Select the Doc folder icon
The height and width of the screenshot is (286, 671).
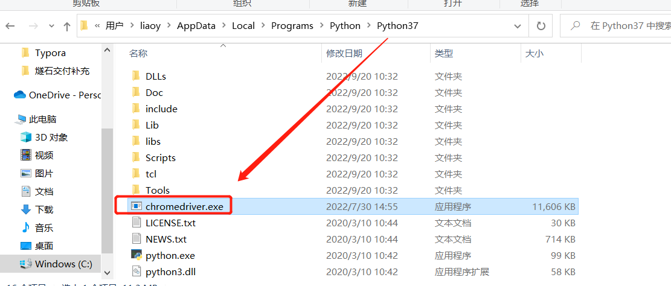(x=136, y=92)
